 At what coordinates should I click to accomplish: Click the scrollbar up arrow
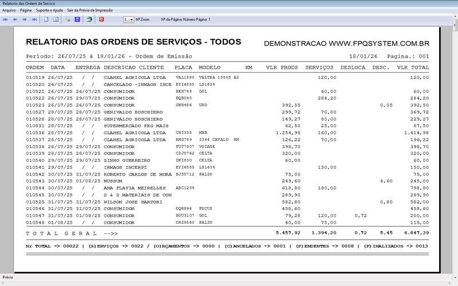pyautogui.click(x=455, y=17)
